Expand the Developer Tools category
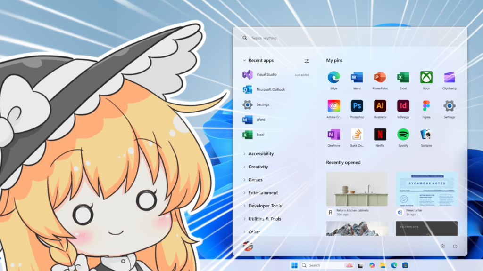Viewport: 483px width, 271px height. [265, 206]
